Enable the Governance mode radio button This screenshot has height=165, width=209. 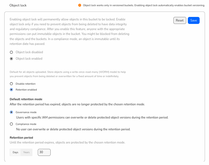pyautogui.click(x=11, y=112)
